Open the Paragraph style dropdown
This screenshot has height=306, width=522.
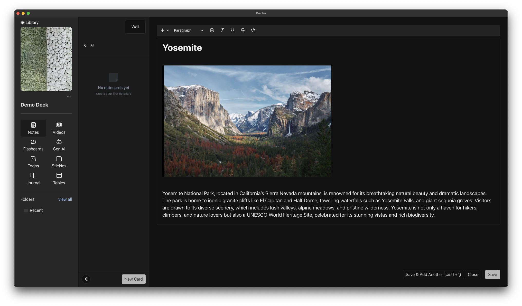click(188, 30)
